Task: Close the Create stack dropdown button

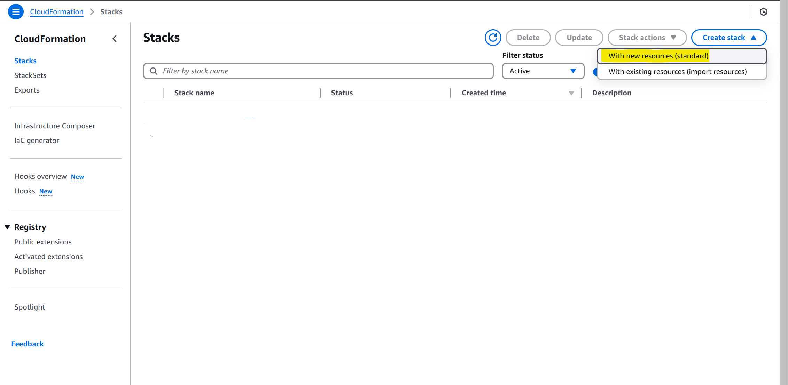Action: (729, 38)
